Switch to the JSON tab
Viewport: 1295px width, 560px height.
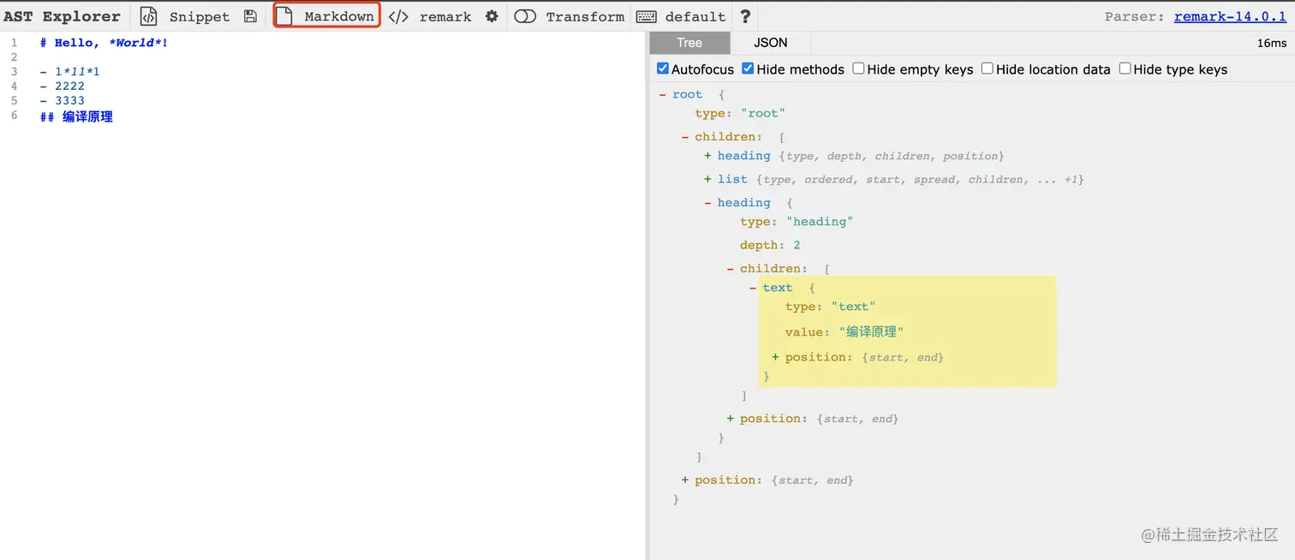point(770,43)
